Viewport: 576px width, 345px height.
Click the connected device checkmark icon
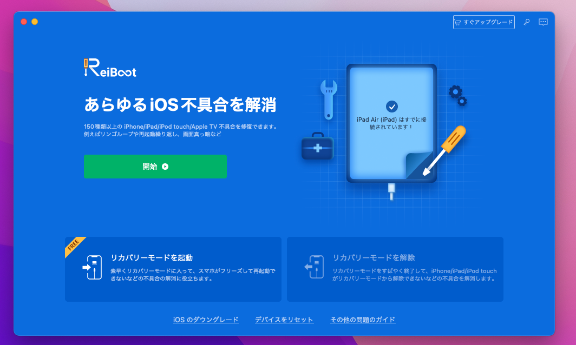[x=391, y=107]
